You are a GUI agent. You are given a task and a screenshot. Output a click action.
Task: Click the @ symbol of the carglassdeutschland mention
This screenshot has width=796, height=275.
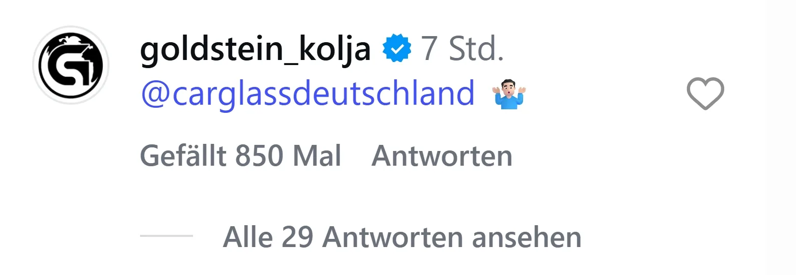155,95
